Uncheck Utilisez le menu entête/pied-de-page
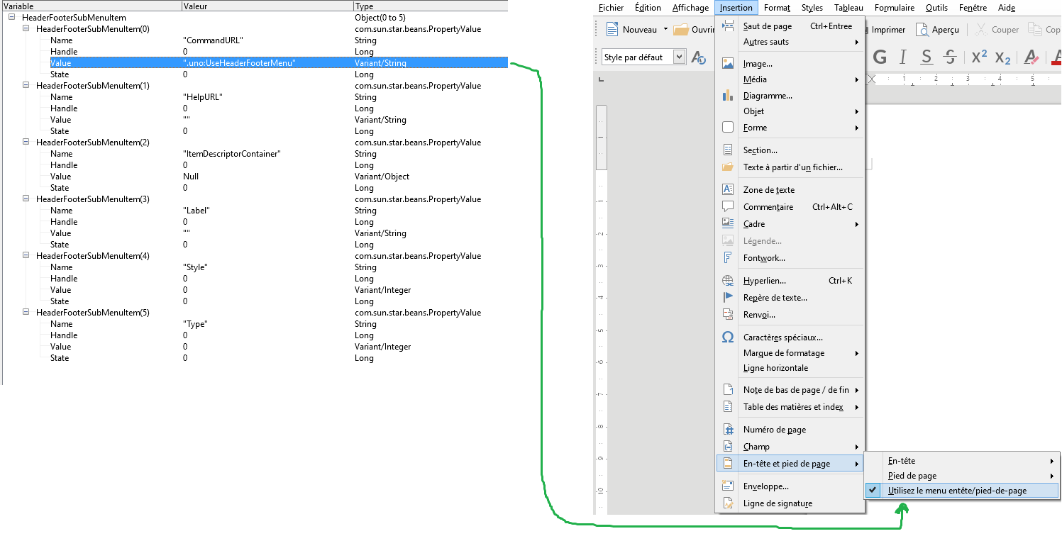Viewport: 1062px width, 541px height. pyautogui.click(x=956, y=491)
